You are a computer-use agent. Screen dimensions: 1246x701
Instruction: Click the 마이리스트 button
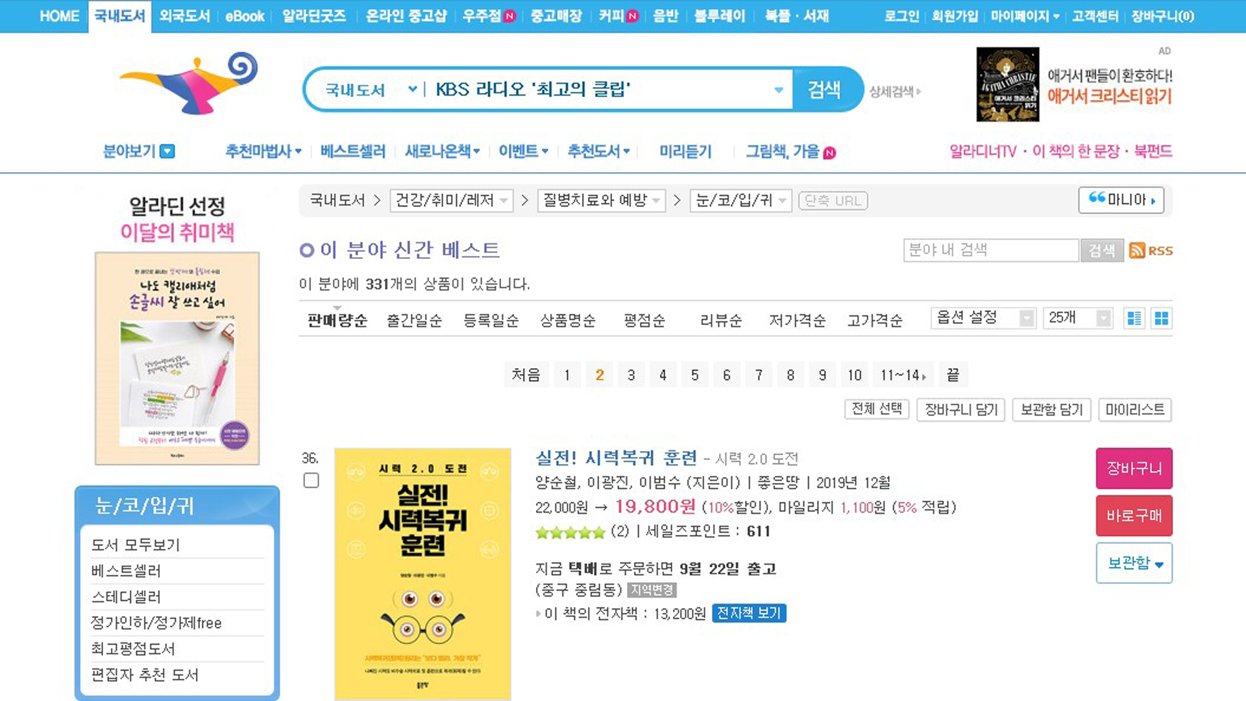tap(1135, 410)
